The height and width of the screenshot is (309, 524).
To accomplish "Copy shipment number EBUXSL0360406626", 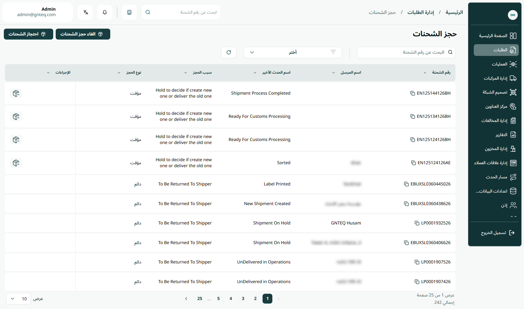I will tap(406, 243).
